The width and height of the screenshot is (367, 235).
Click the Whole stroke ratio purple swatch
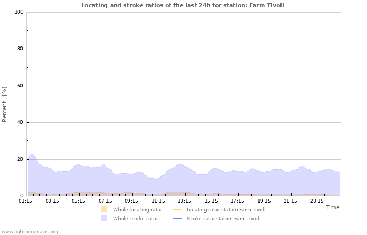pyautogui.click(x=104, y=218)
